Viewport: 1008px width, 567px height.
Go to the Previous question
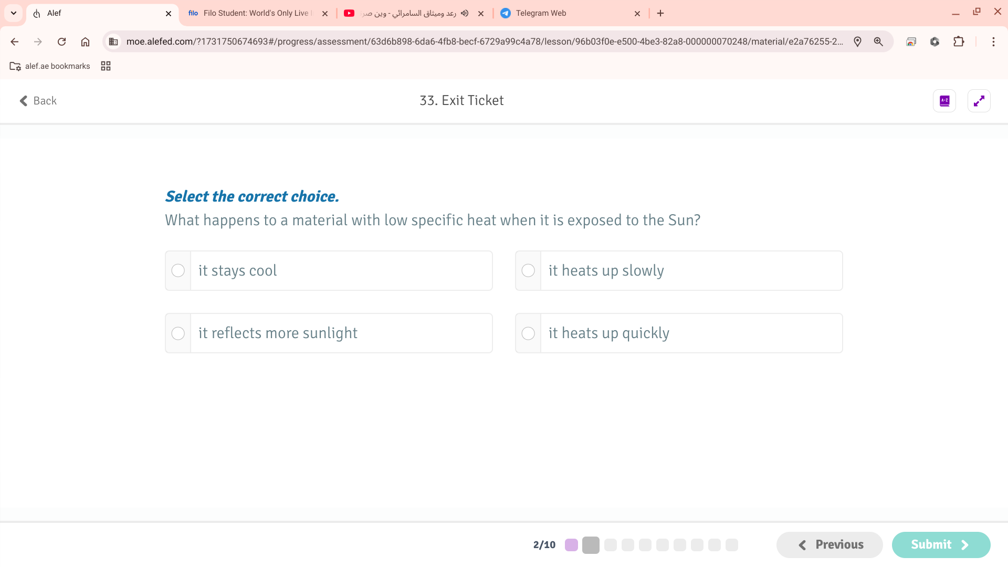pyautogui.click(x=829, y=544)
